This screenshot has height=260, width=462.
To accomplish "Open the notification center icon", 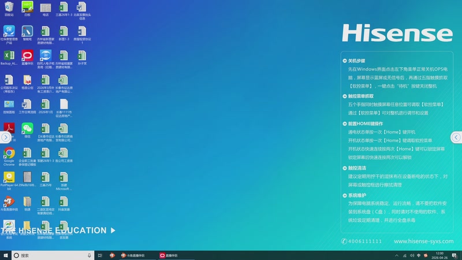I will (x=454, y=255).
